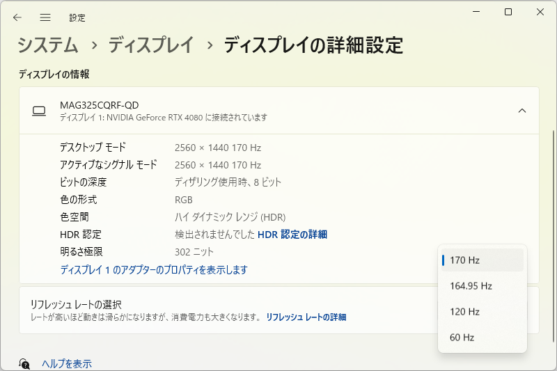557x371 pixels.
Task: Maximize the 設定 window
Action: tap(508, 12)
